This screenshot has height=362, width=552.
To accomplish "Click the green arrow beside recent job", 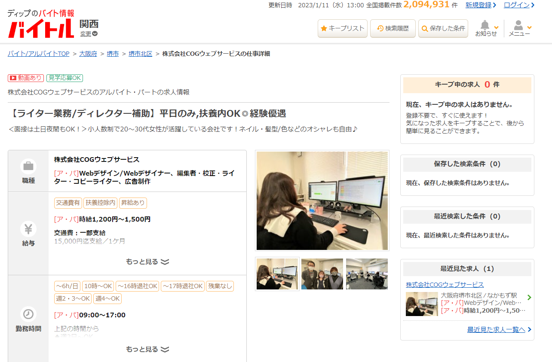I will click(529, 298).
